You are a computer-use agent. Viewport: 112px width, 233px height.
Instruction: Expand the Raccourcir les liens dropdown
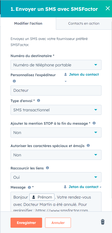[56, 177]
